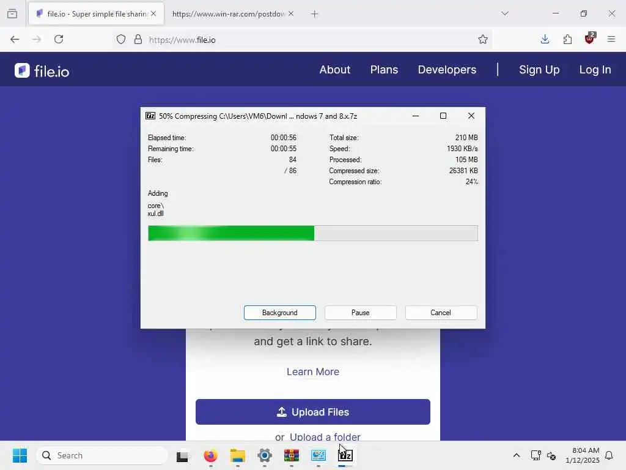This screenshot has height=470, width=626.
Task: Open Firefox from the taskbar
Action: 210,455
